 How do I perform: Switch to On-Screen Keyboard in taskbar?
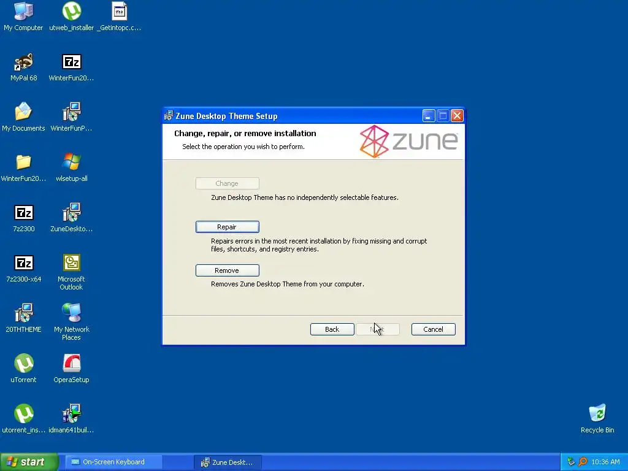pos(113,462)
